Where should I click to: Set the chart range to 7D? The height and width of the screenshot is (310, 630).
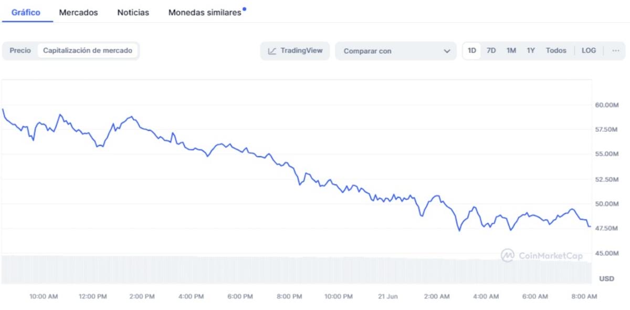[491, 51]
